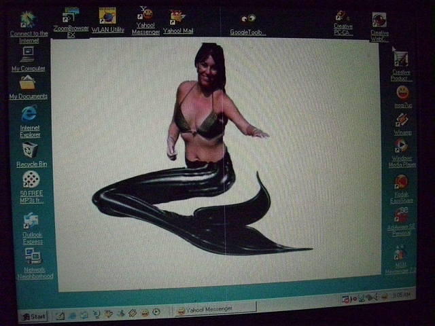Click the Start button
Viewport: 435px width, 326px height.
[33, 316]
